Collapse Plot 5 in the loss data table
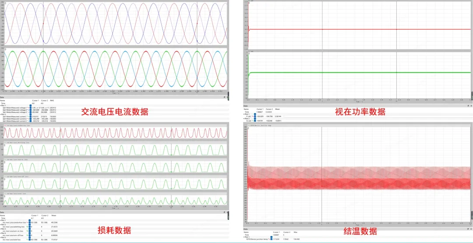 click(x=1, y=238)
